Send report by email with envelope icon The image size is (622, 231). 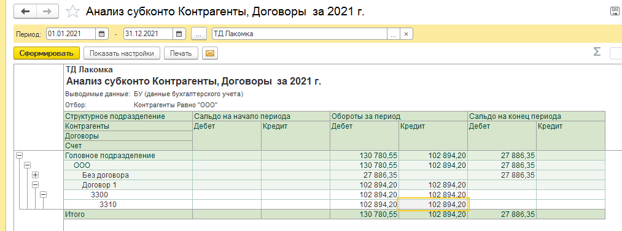tap(210, 53)
